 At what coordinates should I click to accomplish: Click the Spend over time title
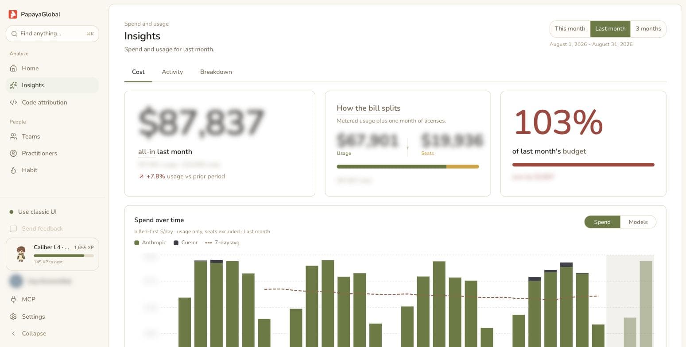click(x=159, y=220)
